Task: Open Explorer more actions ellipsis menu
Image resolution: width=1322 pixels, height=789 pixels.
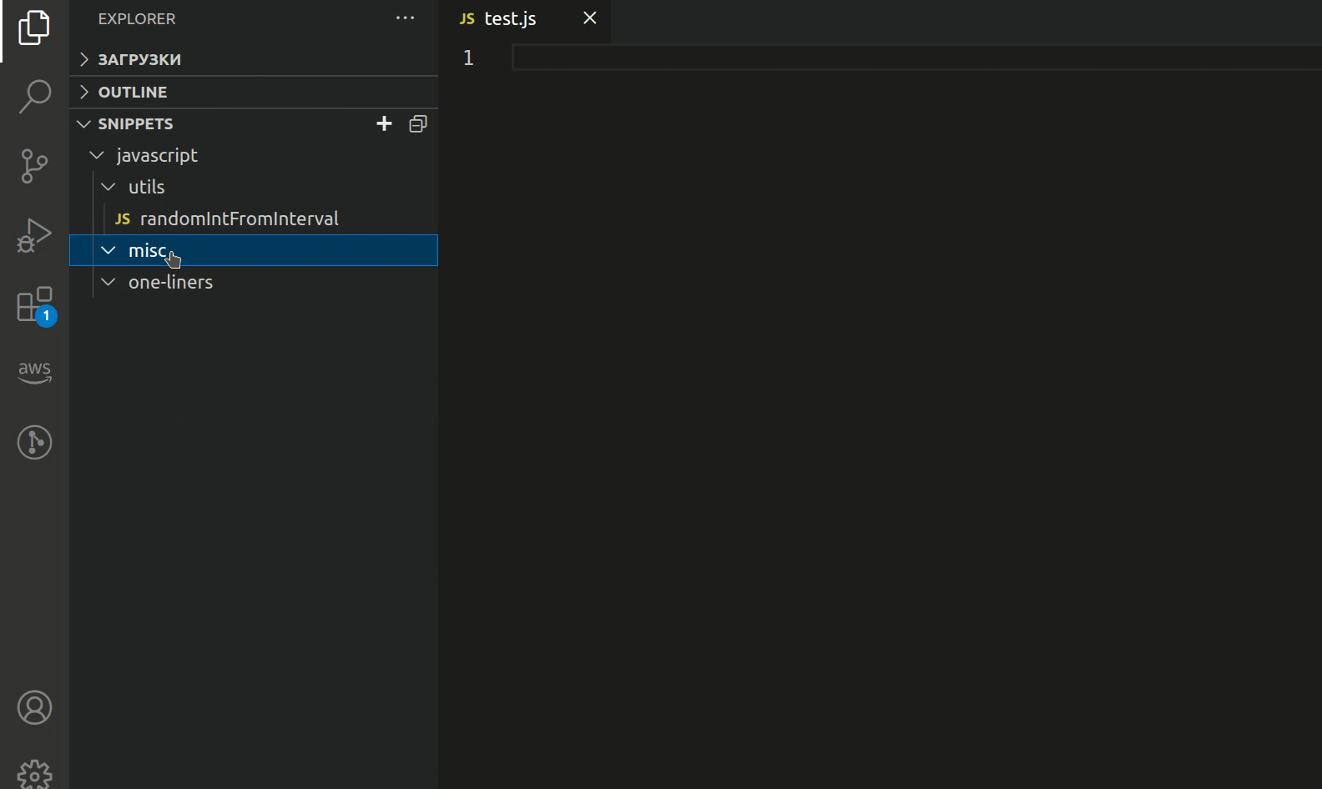Action: click(x=405, y=18)
